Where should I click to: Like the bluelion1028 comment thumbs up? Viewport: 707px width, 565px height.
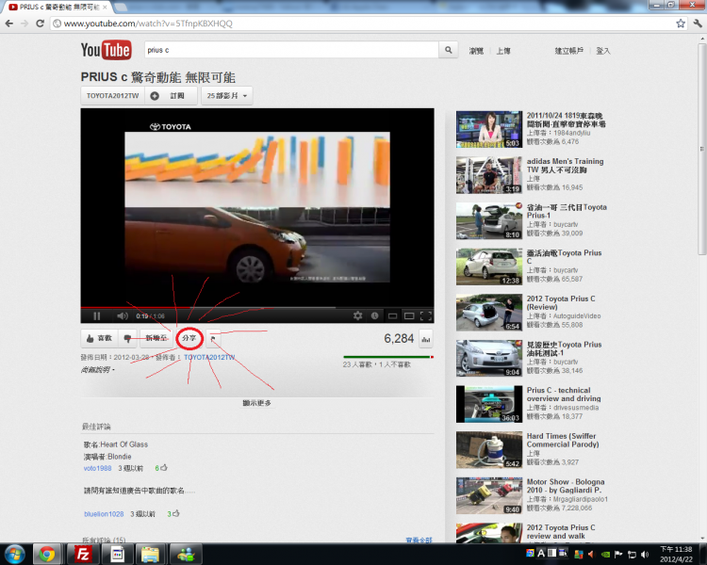pos(176,513)
